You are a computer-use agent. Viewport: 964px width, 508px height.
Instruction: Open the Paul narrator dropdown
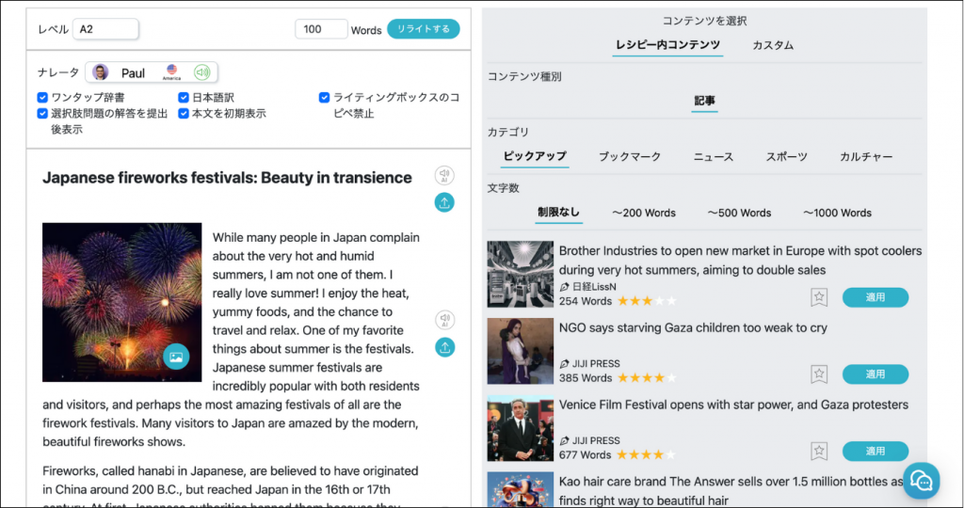pos(151,72)
